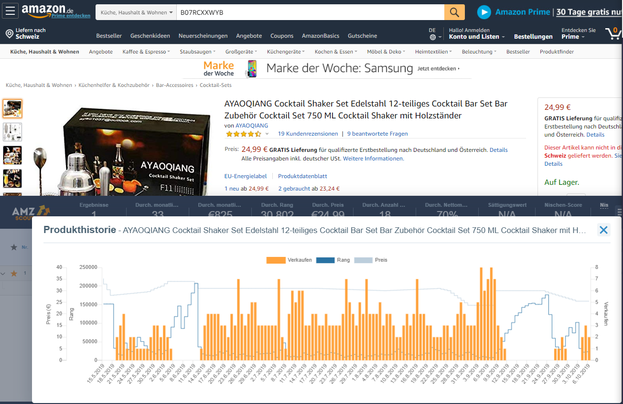Select the first product thumbnail
Viewport: 623px width, 404px height.
coord(12,109)
